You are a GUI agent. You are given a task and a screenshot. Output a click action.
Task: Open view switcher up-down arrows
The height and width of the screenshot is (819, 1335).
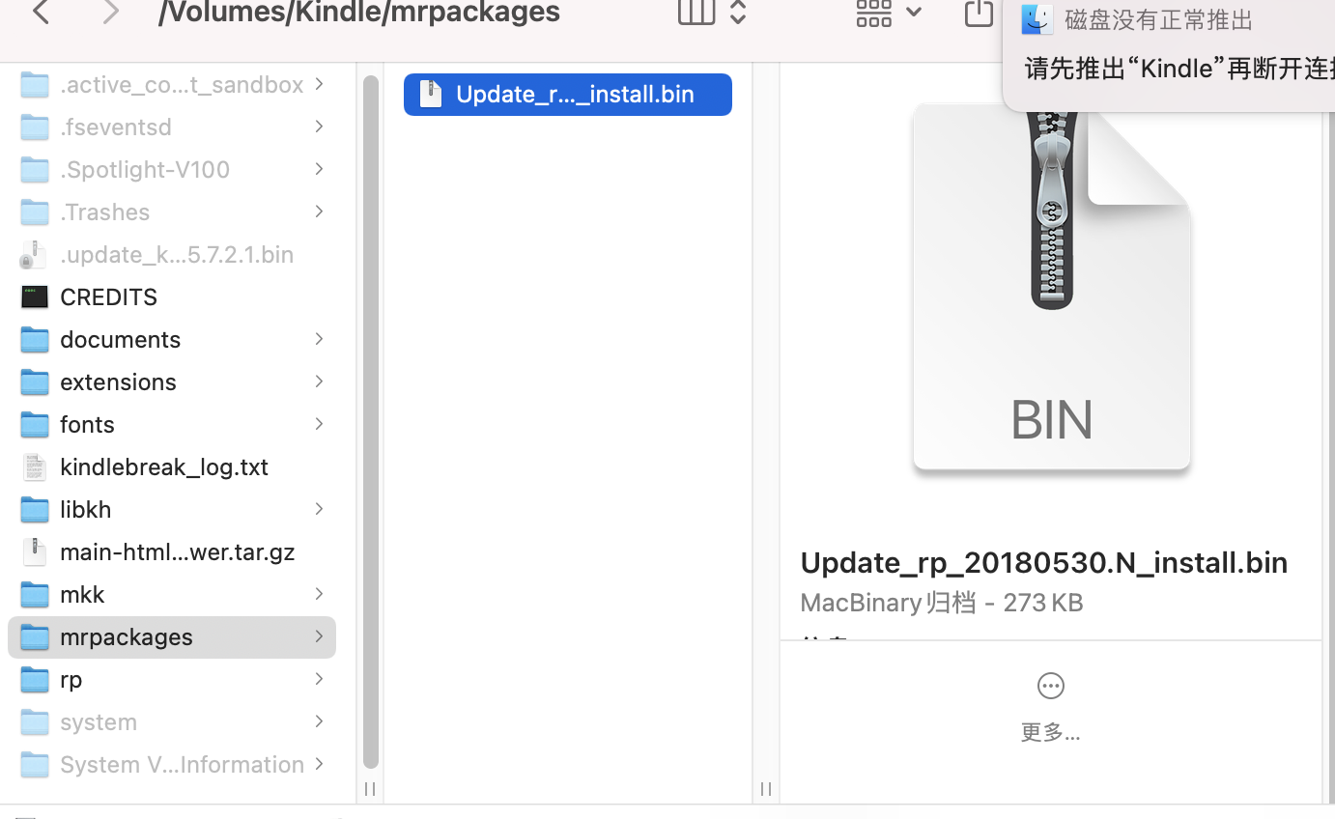point(738,12)
